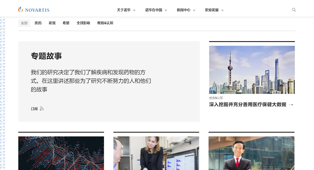Select the 全部 filter tab
Screen dimensions: 314x170
point(24,23)
